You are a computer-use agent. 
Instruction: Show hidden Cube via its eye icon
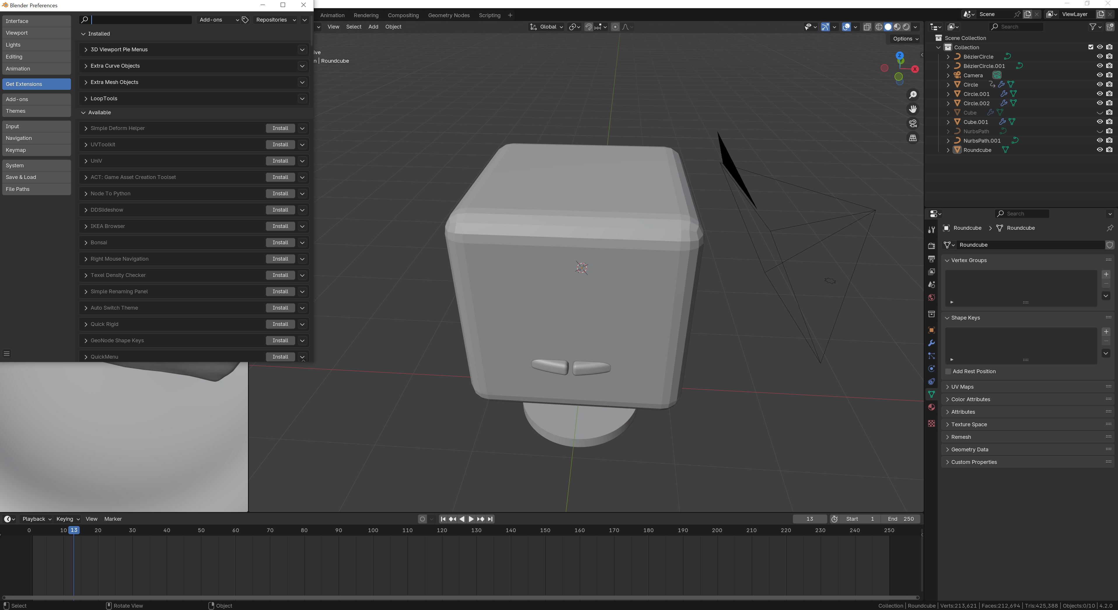click(1100, 112)
